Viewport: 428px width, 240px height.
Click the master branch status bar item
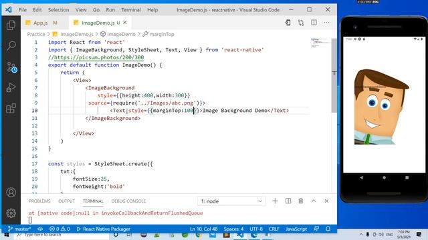point(19,229)
